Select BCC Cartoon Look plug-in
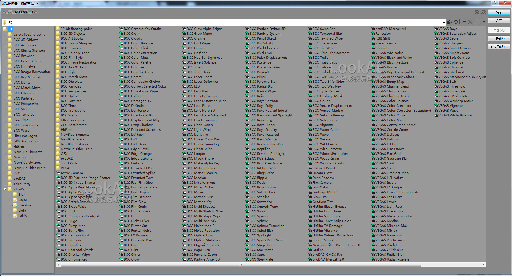The image size is (512, 276). tap(75, 235)
